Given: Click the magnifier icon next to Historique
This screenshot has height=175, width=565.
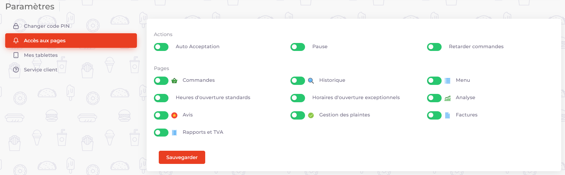Looking at the screenshot, I should (311, 81).
